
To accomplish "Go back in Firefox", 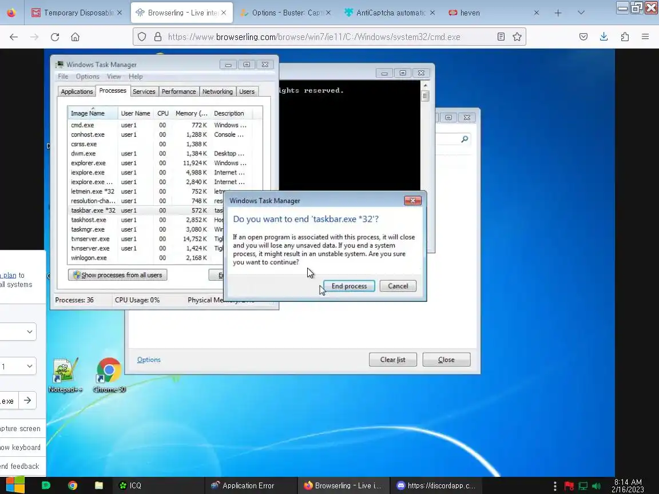I will point(14,37).
